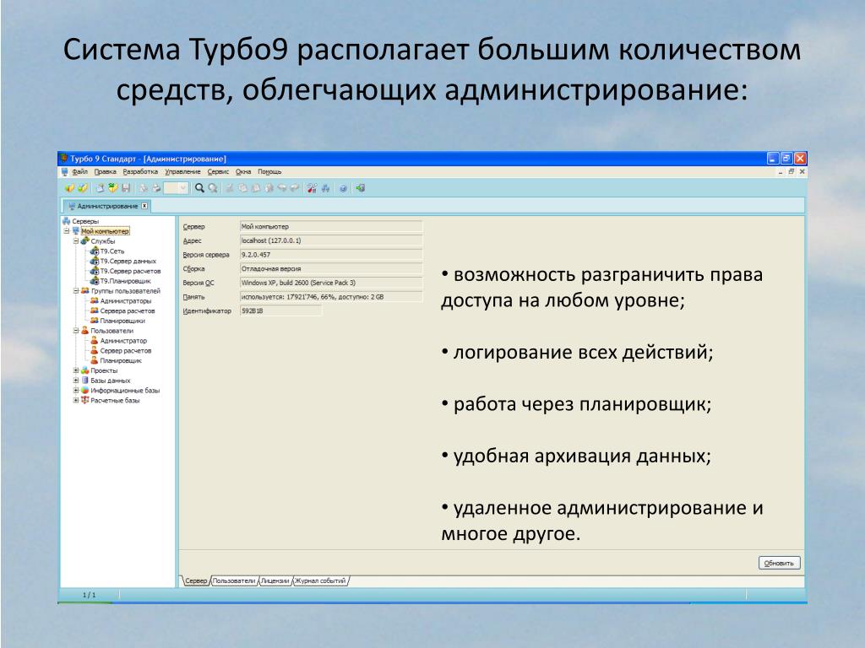Click the round blue help icon in toolbar

click(343, 188)
